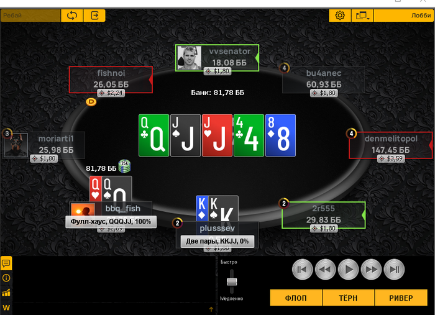Open the settings gear icon
This screenshot has width=435, height=315.
[340, 16]
